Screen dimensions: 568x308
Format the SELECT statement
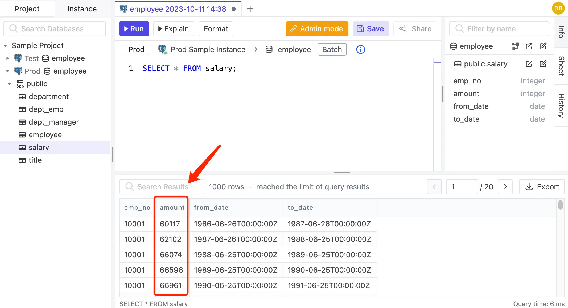[216, 28]
